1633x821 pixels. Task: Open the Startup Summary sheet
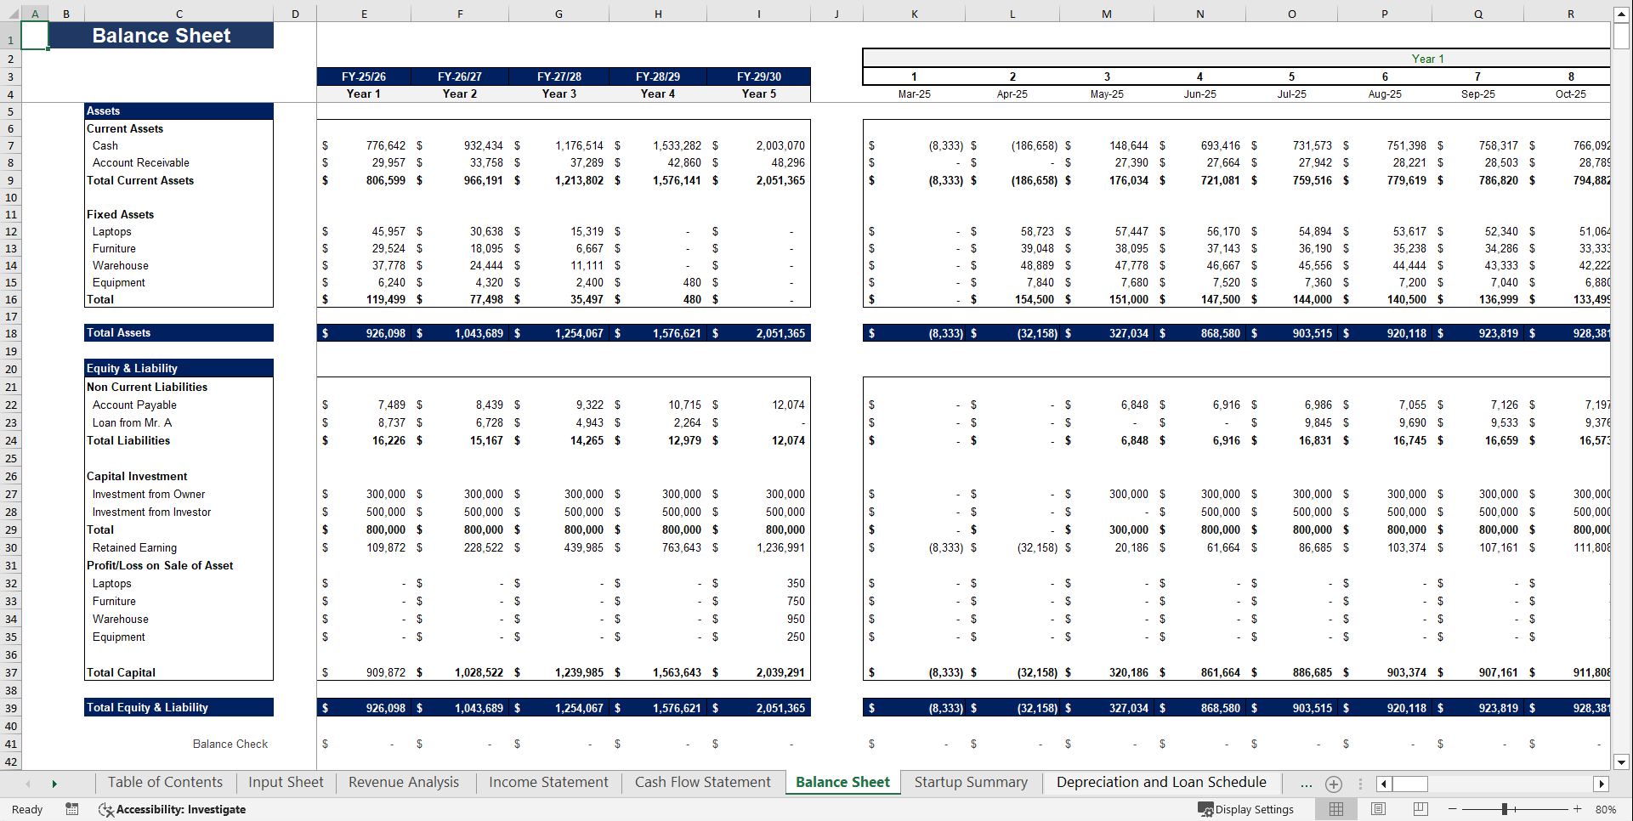[970, 782]
